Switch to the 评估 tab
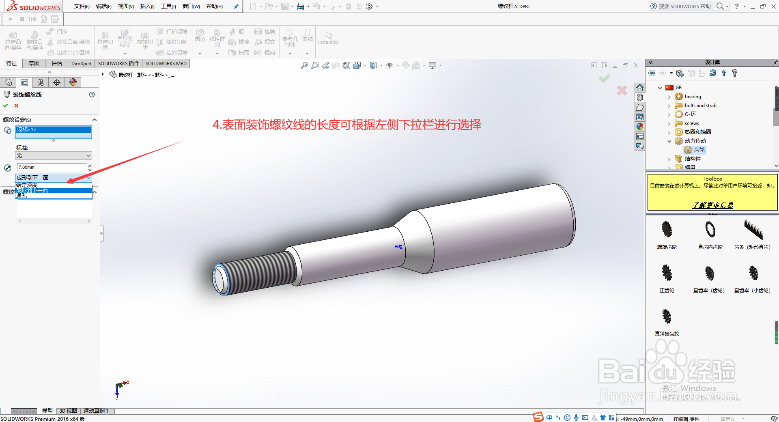 point(57,63)
